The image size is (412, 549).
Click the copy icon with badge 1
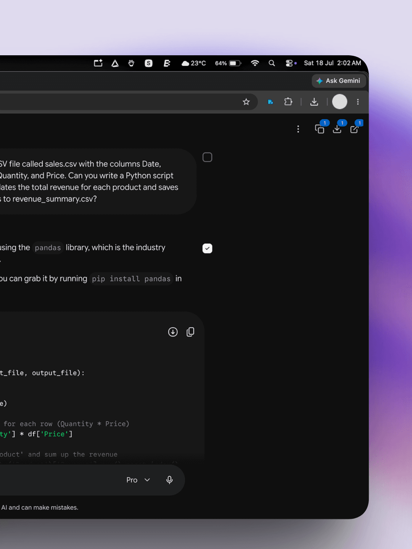(x=320, y=129)
